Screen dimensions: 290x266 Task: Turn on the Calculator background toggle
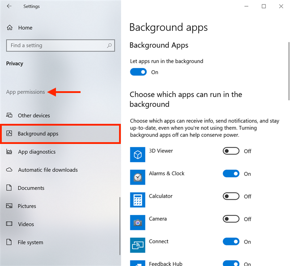231,196
